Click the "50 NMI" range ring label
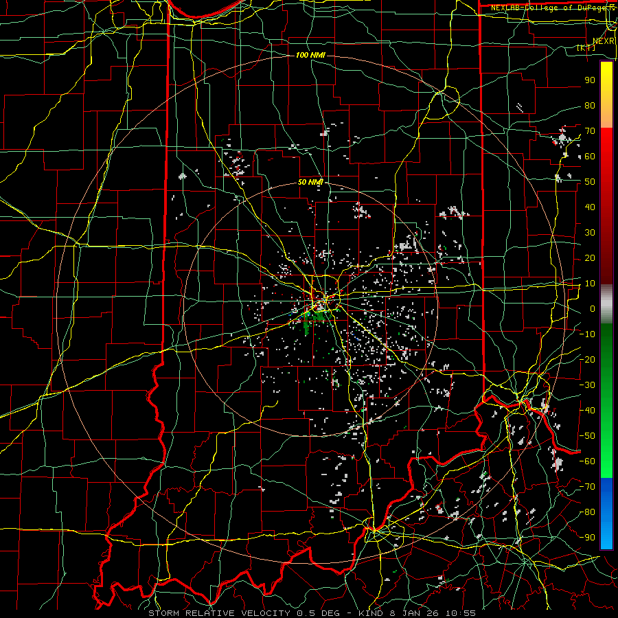 pyautogui.click(x=310, y=182)
